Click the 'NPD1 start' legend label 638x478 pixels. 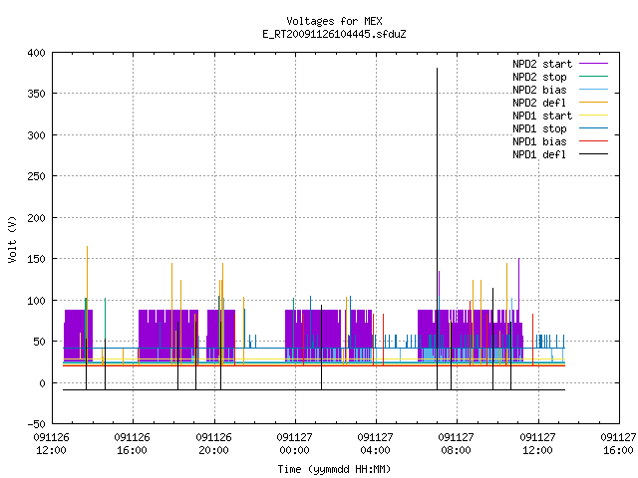(542, 116)
